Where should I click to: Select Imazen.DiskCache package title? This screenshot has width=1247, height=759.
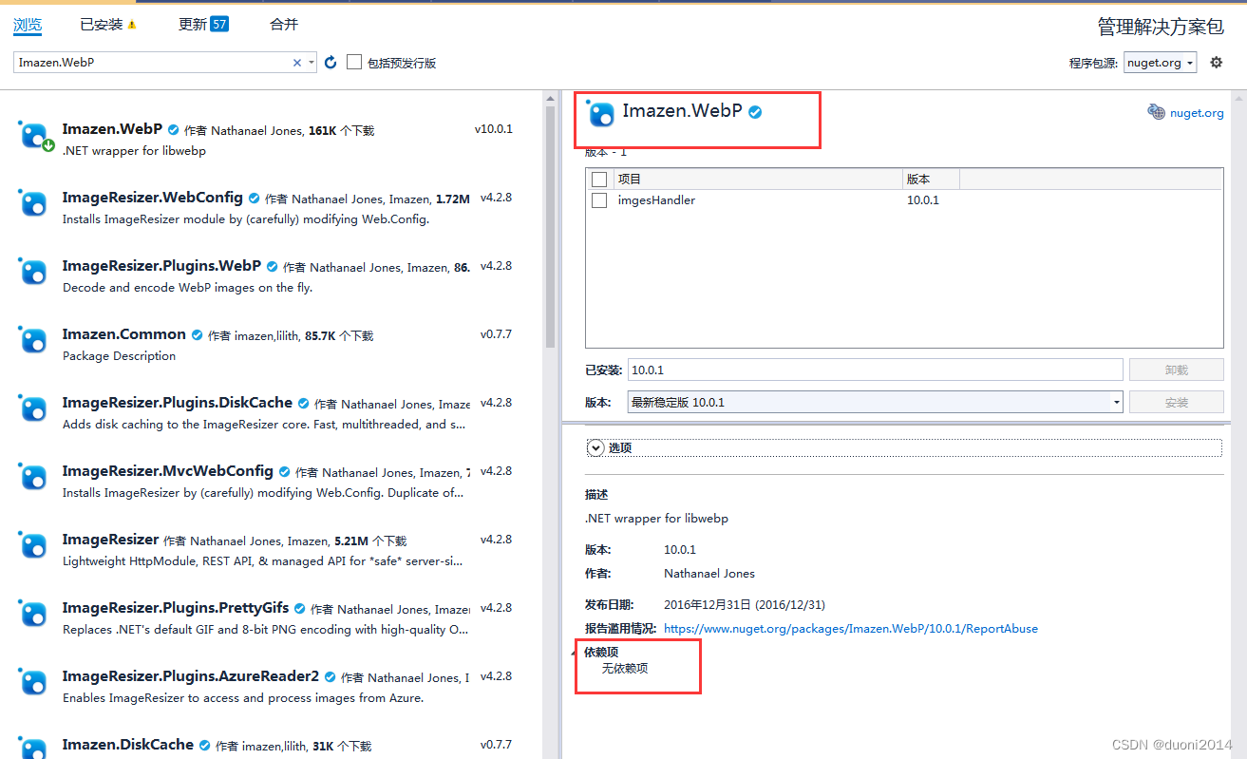click(x=128, y=745)
